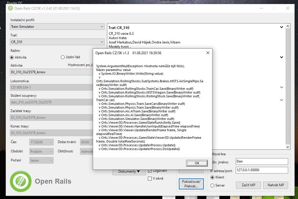
Task: Enable the V okně checkbox
Action: [x=150, y=178]
